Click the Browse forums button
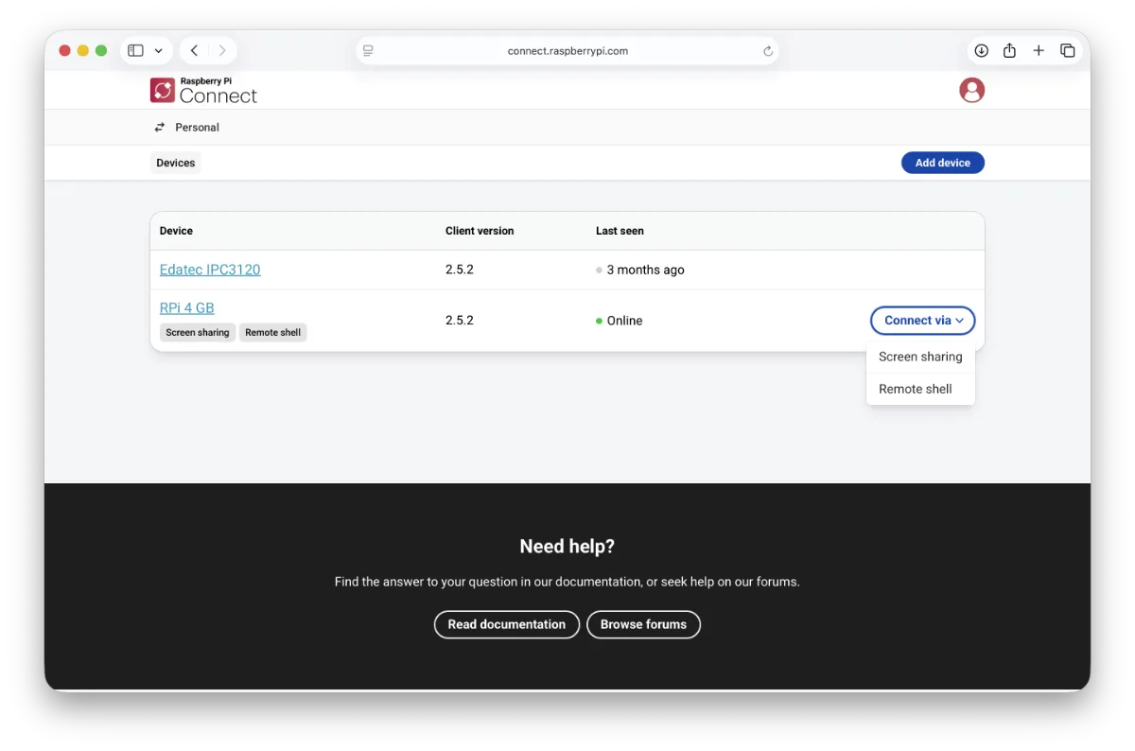Image resolution: width=1135 pixels, height=751 pixels. click(x=643, y=624)
